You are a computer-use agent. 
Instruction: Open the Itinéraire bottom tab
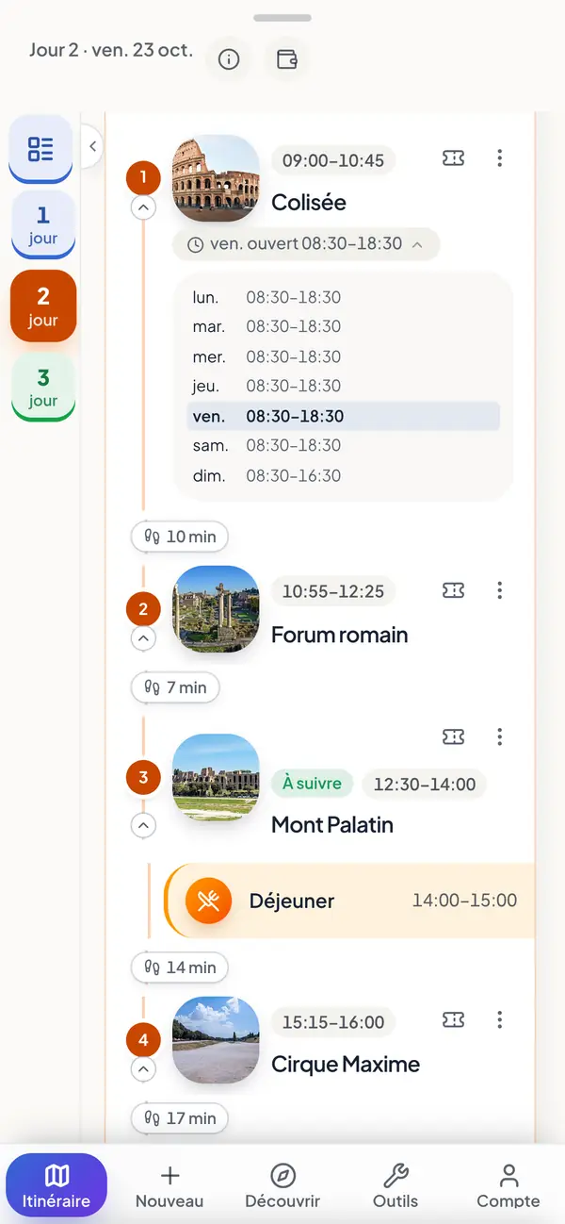point(56,1185)
